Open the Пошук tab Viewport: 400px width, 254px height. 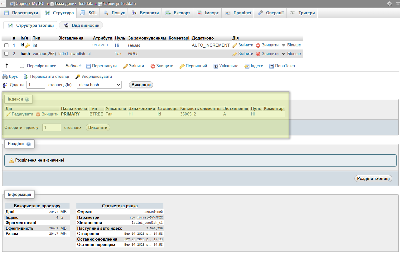click(x=114, y=13)
